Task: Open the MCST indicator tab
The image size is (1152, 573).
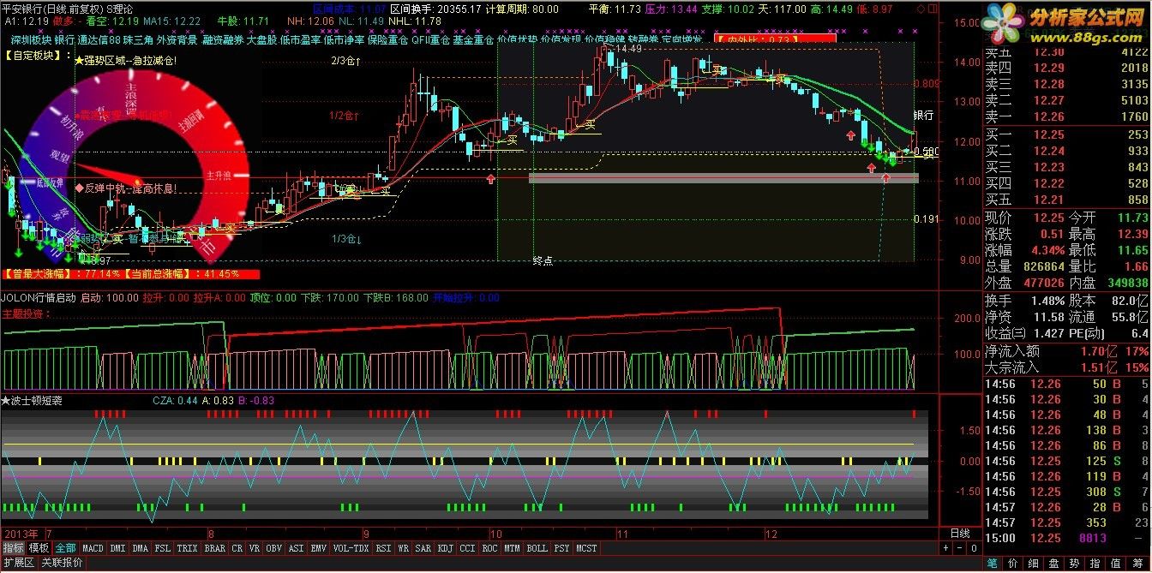Action: click(586, 548)
